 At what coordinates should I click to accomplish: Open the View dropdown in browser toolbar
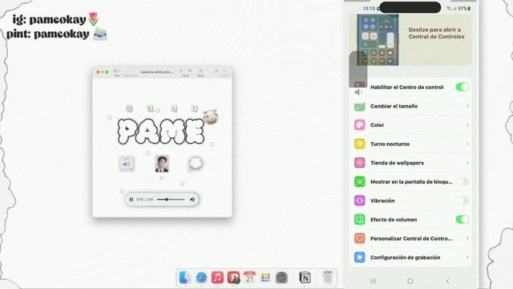117,72
